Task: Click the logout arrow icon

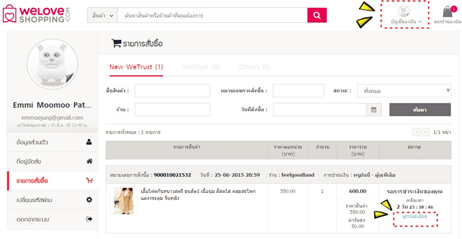Action: (89, 219)
